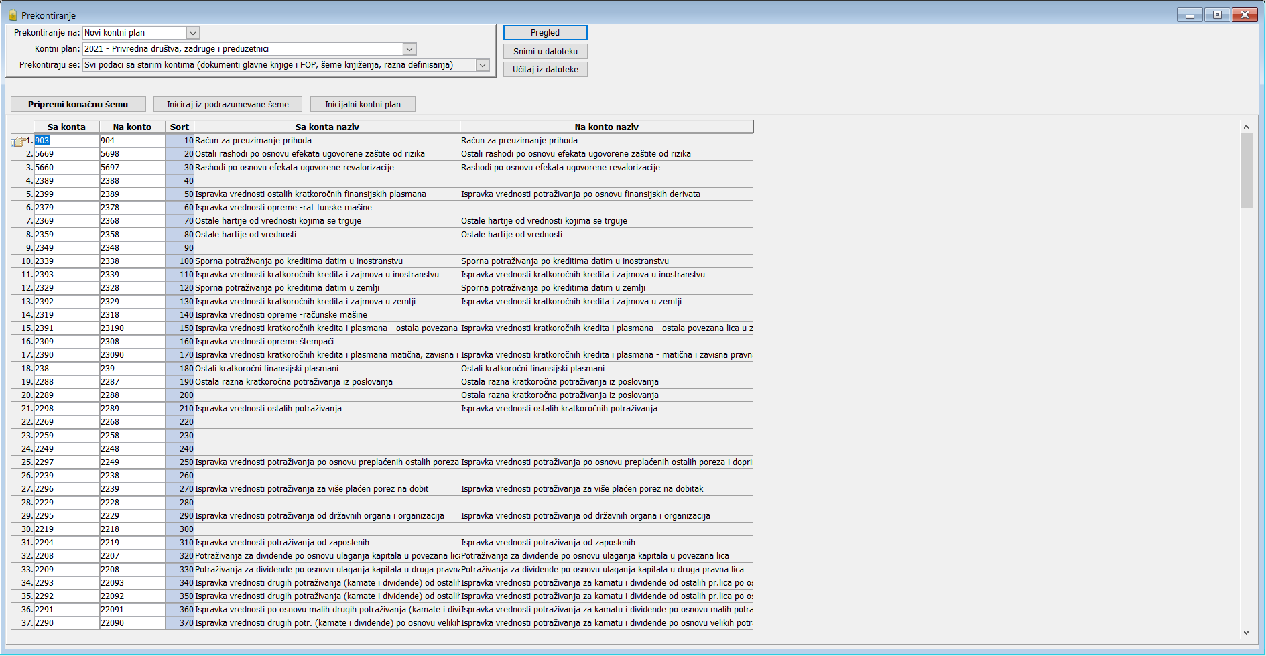Sort by the Sa konta column header
Screen dimensions: 1266x656
(x=66, y=127)
